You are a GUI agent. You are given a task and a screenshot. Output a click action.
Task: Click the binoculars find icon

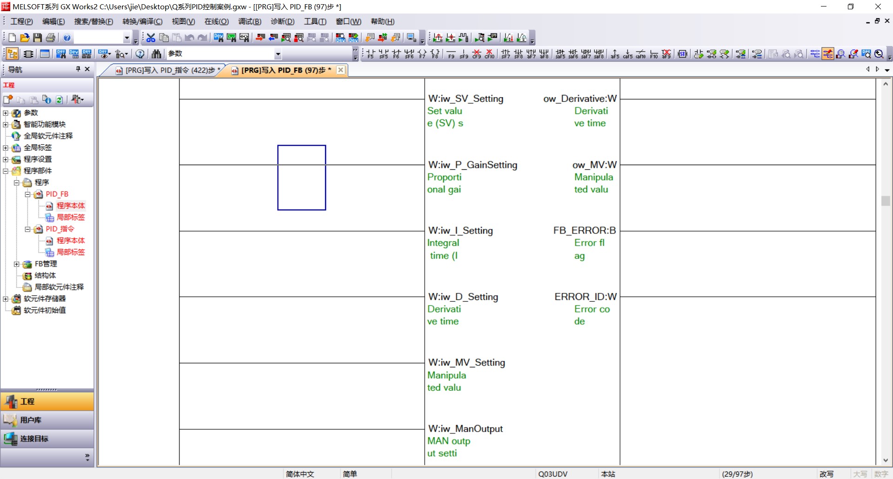(x=156, y=54)
